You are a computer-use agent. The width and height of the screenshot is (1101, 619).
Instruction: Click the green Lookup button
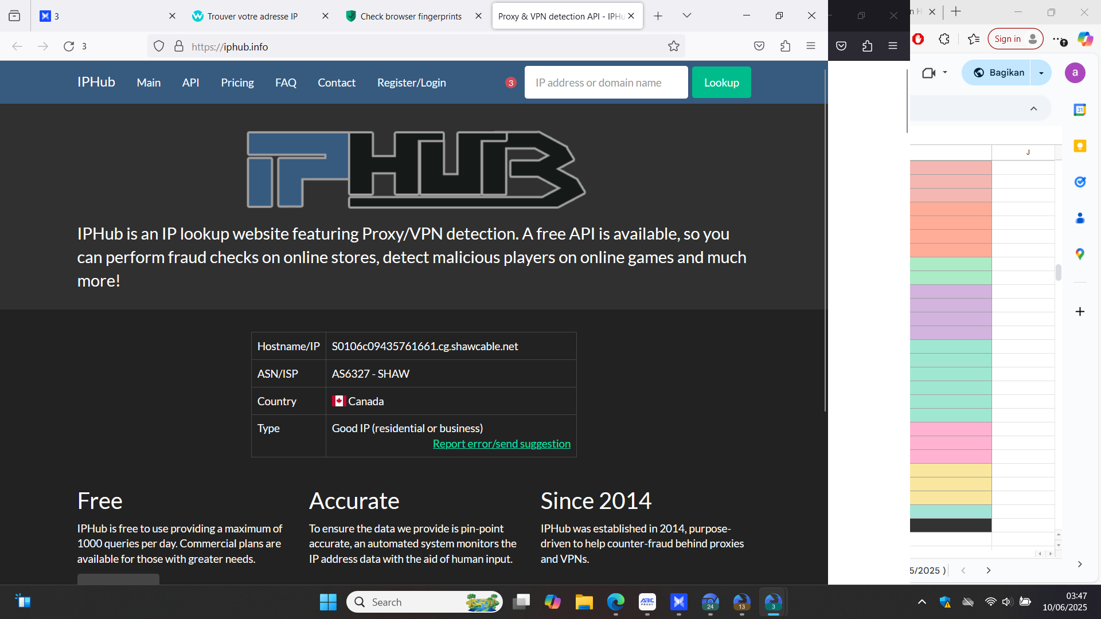coord(721,83)
